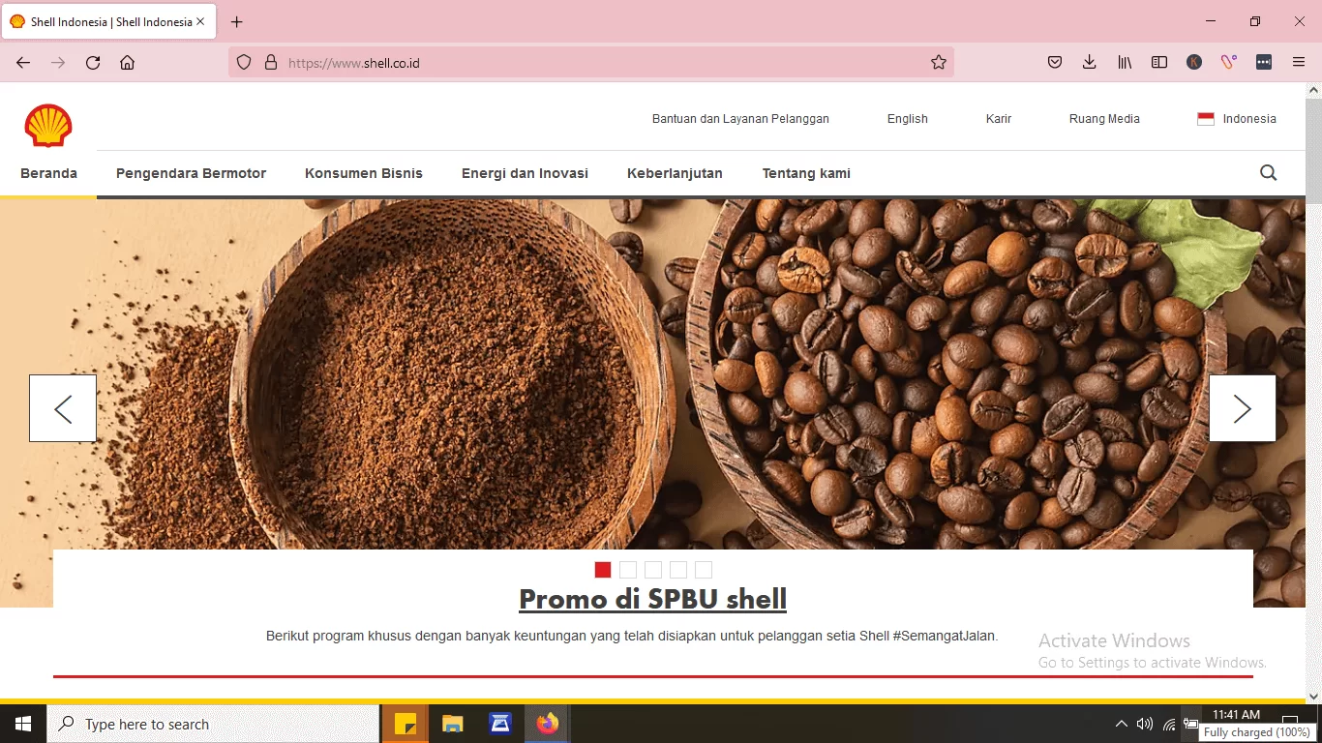Open Bantuan dan Layanan Pelanggan link
This screenshot has height=743, width=1322.
740,119
